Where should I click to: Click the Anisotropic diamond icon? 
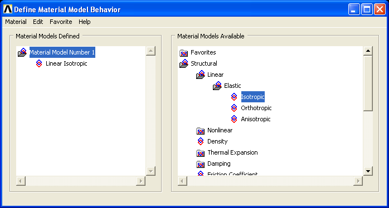click(x=234, y=119)
